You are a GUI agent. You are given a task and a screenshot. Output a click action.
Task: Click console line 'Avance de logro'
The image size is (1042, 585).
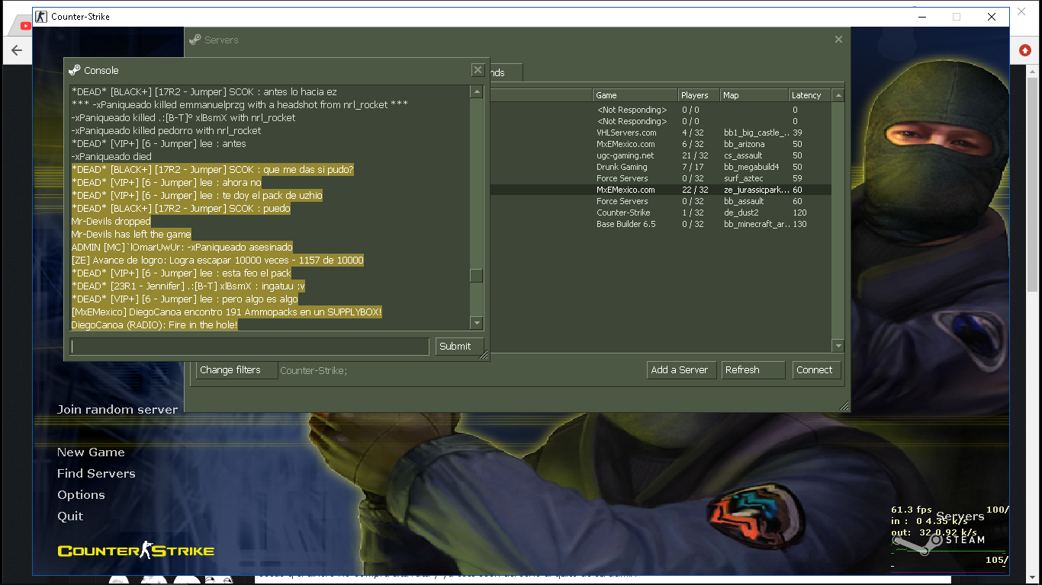tap(217, 261)
